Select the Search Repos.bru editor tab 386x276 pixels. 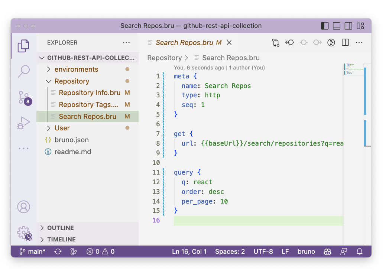click(184, 43)
